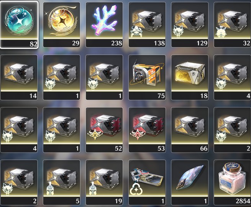This screenshot has height=207, width=251.
Task: Open the silver supply chest with count 138
Action: point(147,25)
